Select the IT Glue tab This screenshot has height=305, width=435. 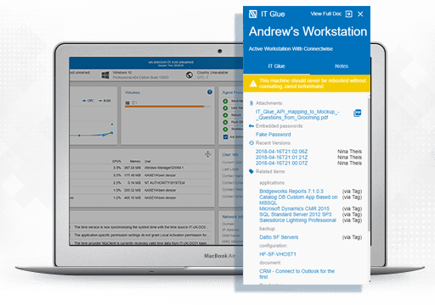click(x=276, y=66)
